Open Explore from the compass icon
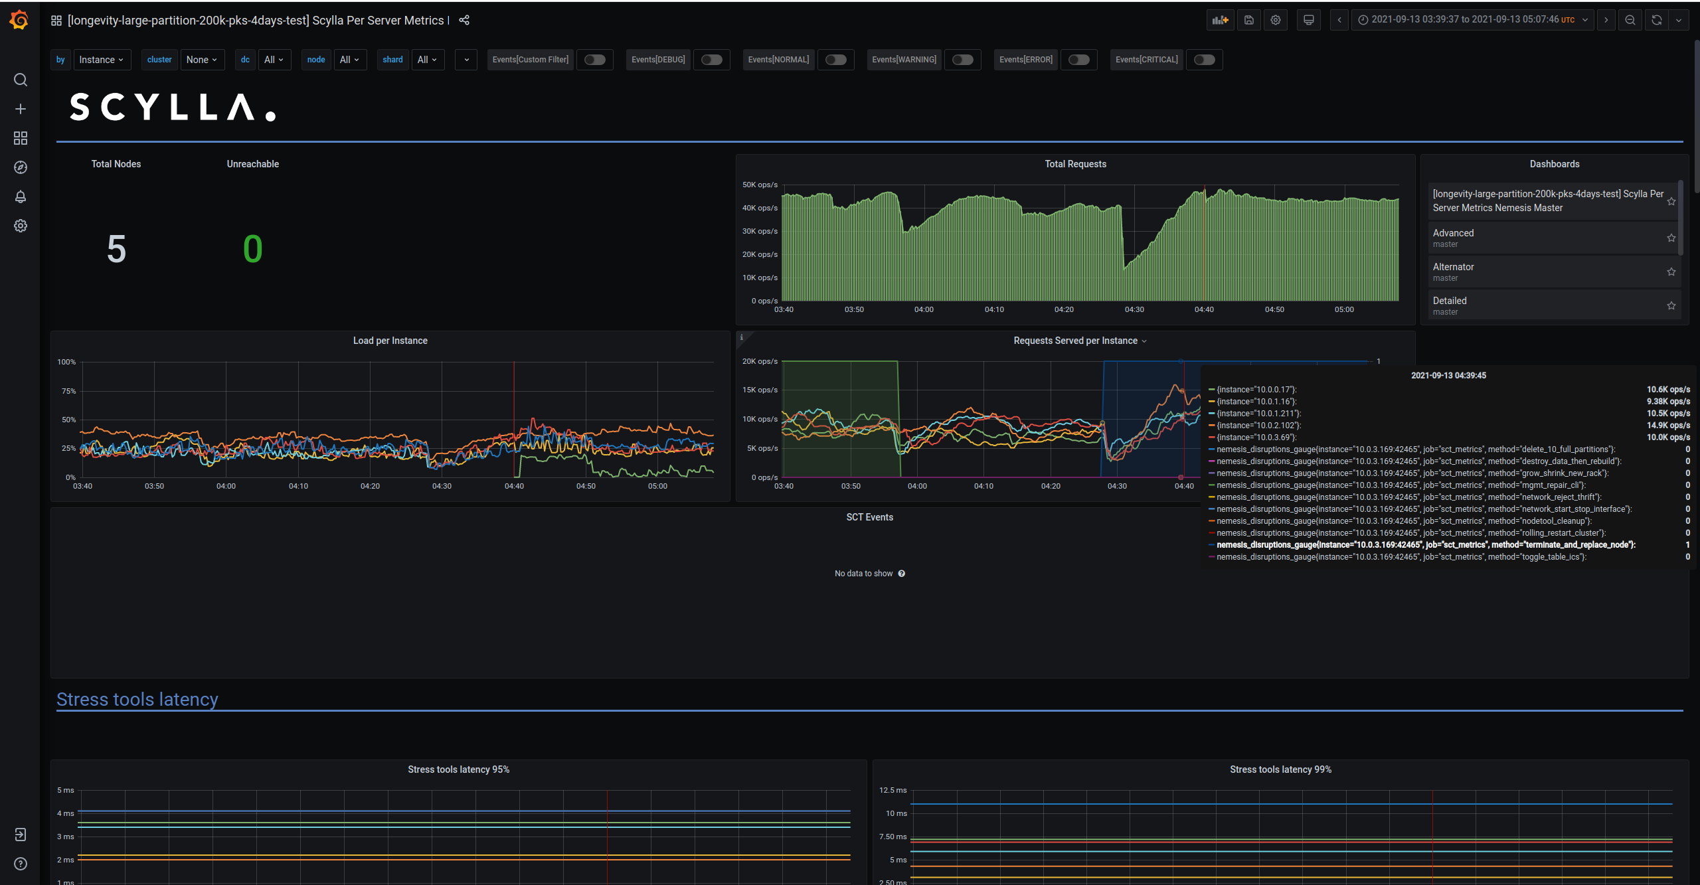This screenshot has height=885, width=1700. (20, 167)
